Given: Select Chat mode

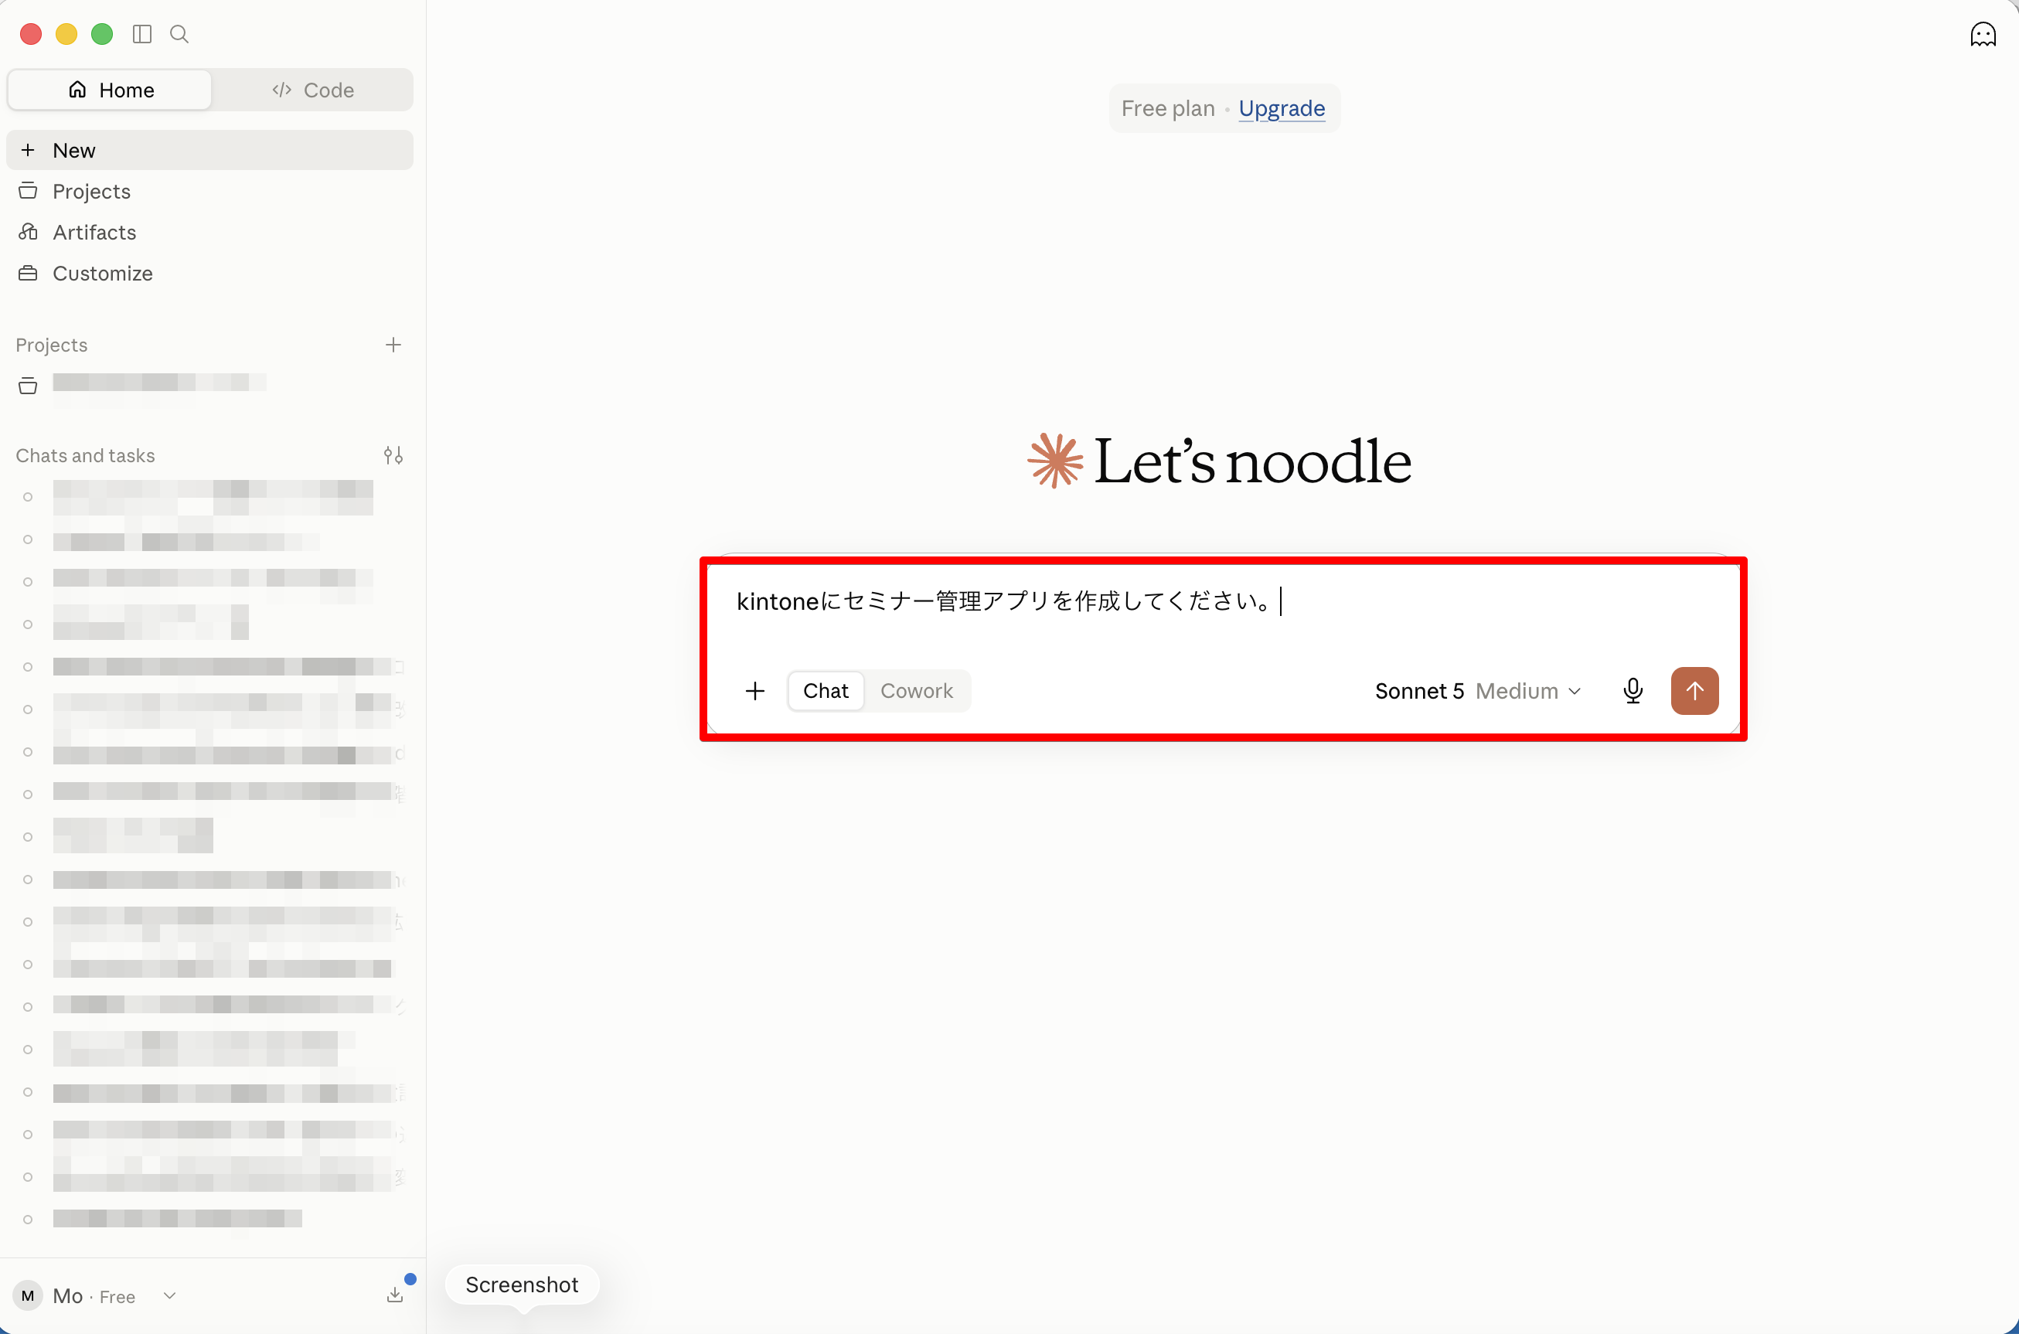Looking at the screenshot, I should click(826, 691).
